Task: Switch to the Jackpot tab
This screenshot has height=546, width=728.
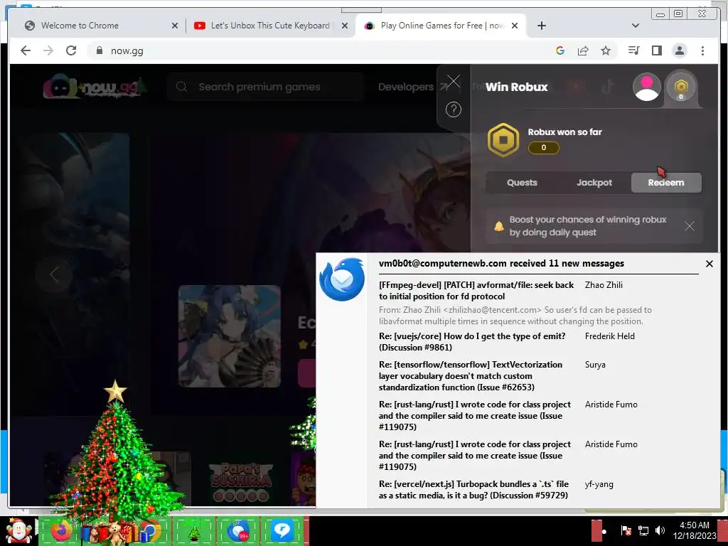Action: pyautogui.click(x=594, y=183)
